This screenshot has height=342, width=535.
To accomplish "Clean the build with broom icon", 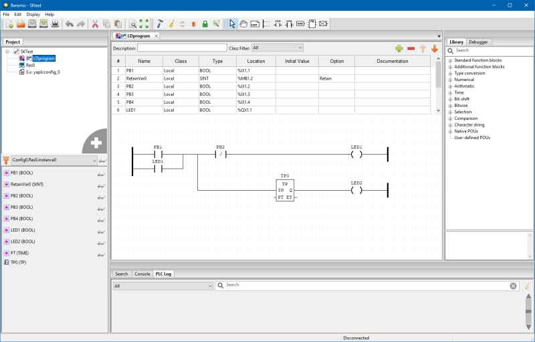I will pos(171,24).
